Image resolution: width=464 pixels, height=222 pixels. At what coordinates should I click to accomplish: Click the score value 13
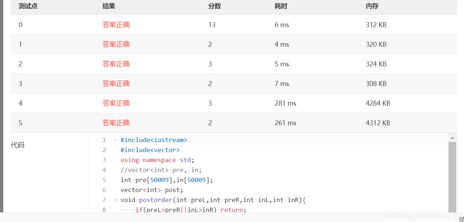pyautogui.click(x=212, y=25)
